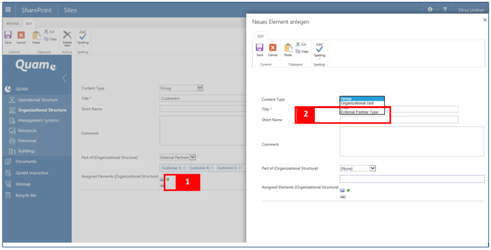Open the Silvia Lindner user menu

(471, 10)
